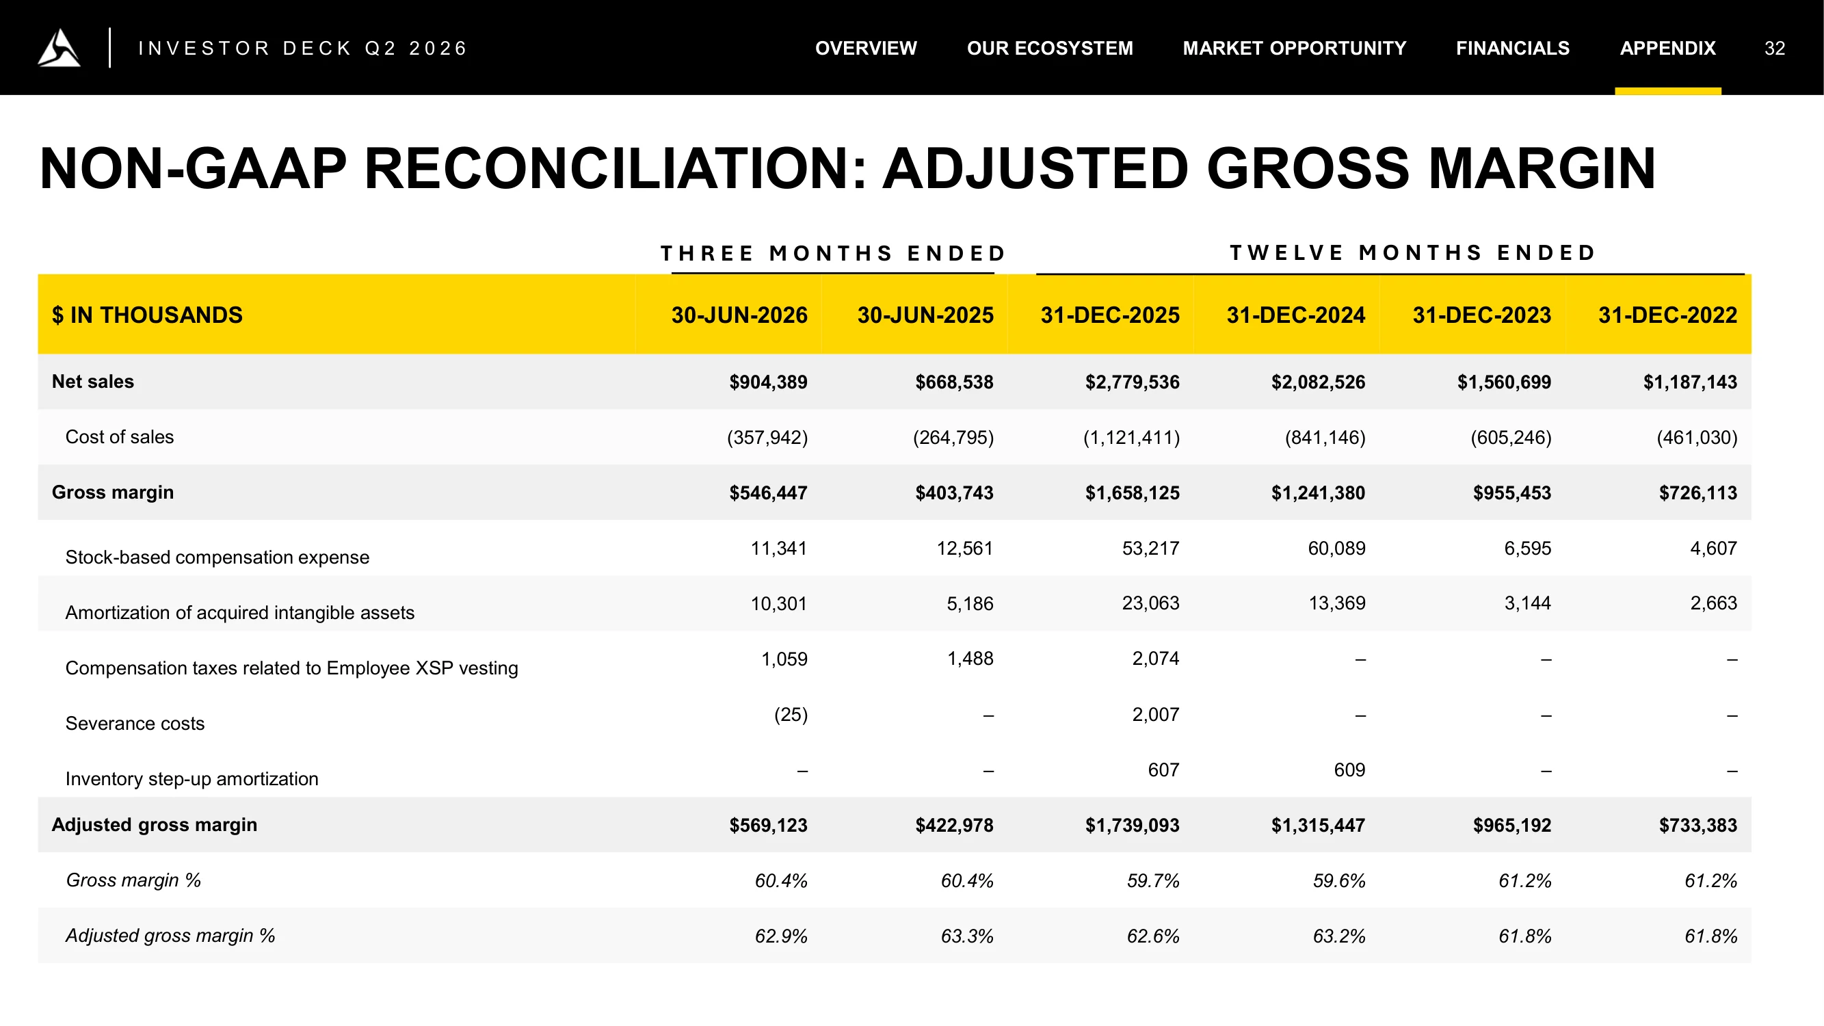The height and width of the screenshot is (1026, 1824).
Task: Click the Severance costs row label
Action: pyautogui.click(x=135, y=723)
